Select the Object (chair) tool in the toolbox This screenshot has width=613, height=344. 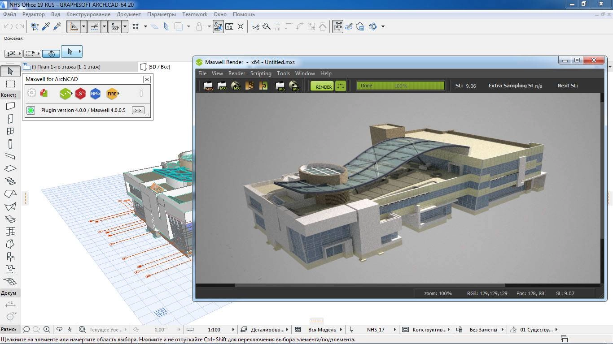[10, 257]
